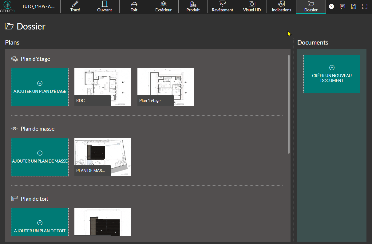Select the Plan 1 étage thumbnail
This screenshot has height=244, width=372.
click(166, 87)
